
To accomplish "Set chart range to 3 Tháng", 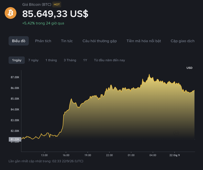I will [70, 60].
